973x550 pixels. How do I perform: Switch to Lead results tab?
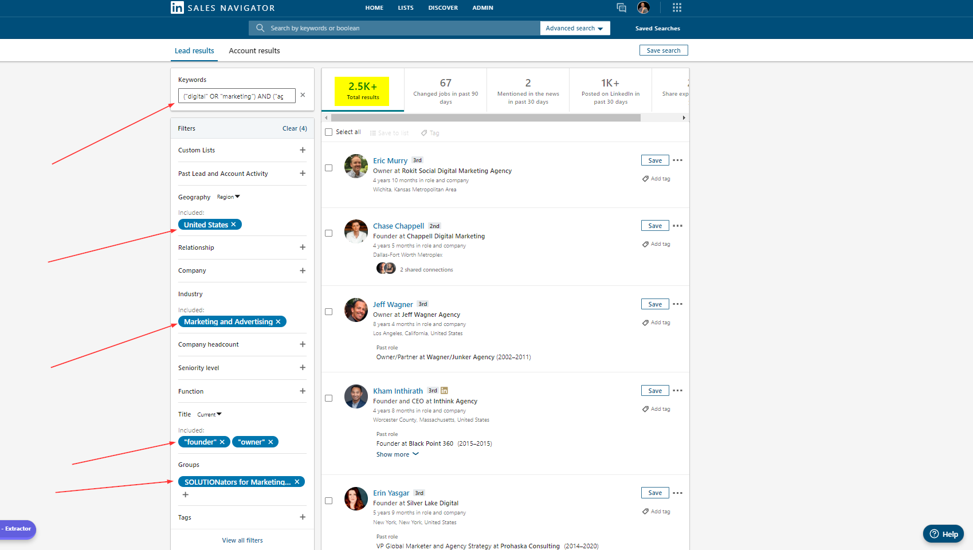(194, 51)
